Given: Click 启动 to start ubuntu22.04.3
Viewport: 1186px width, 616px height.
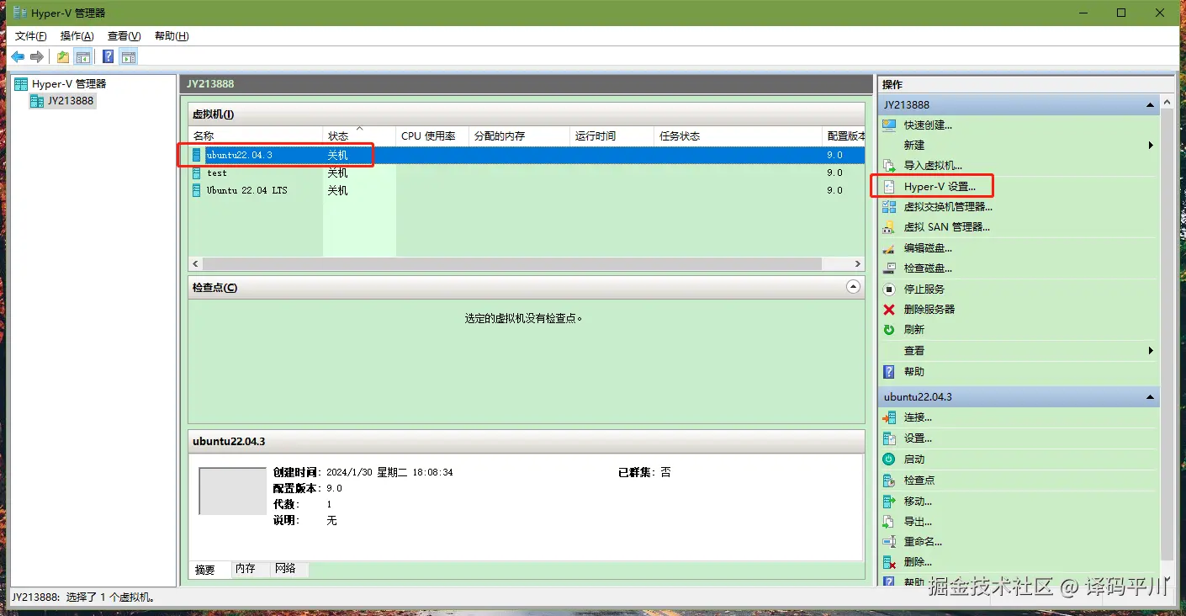Looking at the screenshot, I should (914, 459).
